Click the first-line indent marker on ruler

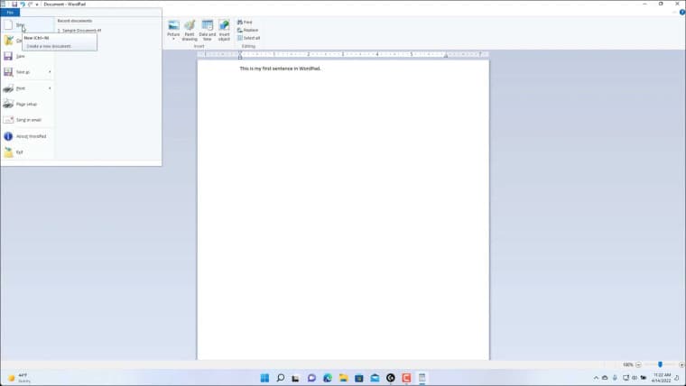point(240,52)
